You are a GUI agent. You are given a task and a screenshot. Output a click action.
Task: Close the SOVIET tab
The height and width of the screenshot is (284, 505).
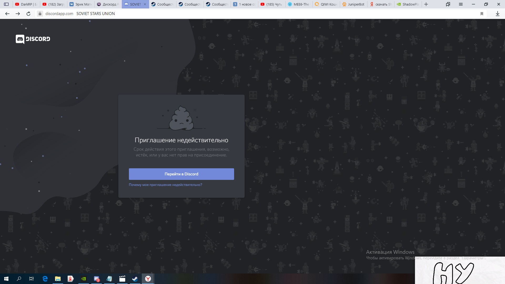click(145, 4)
